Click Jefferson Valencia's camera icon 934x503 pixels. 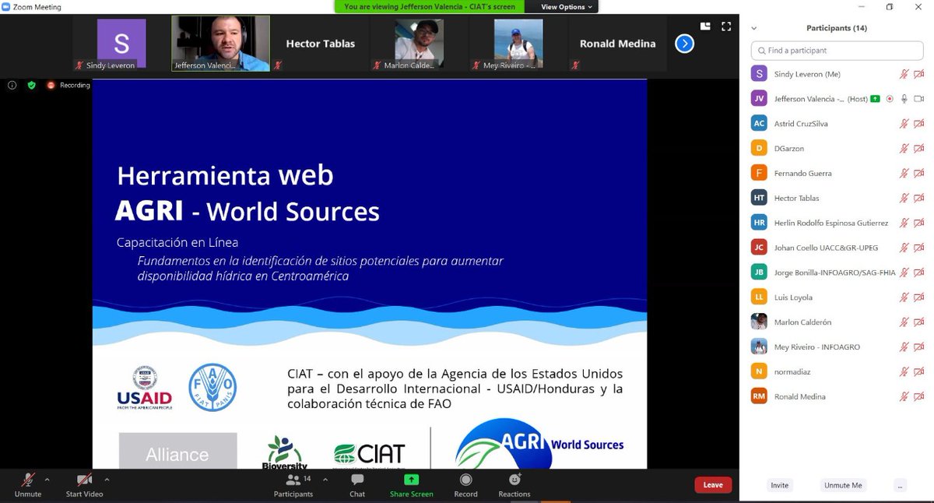918,99
